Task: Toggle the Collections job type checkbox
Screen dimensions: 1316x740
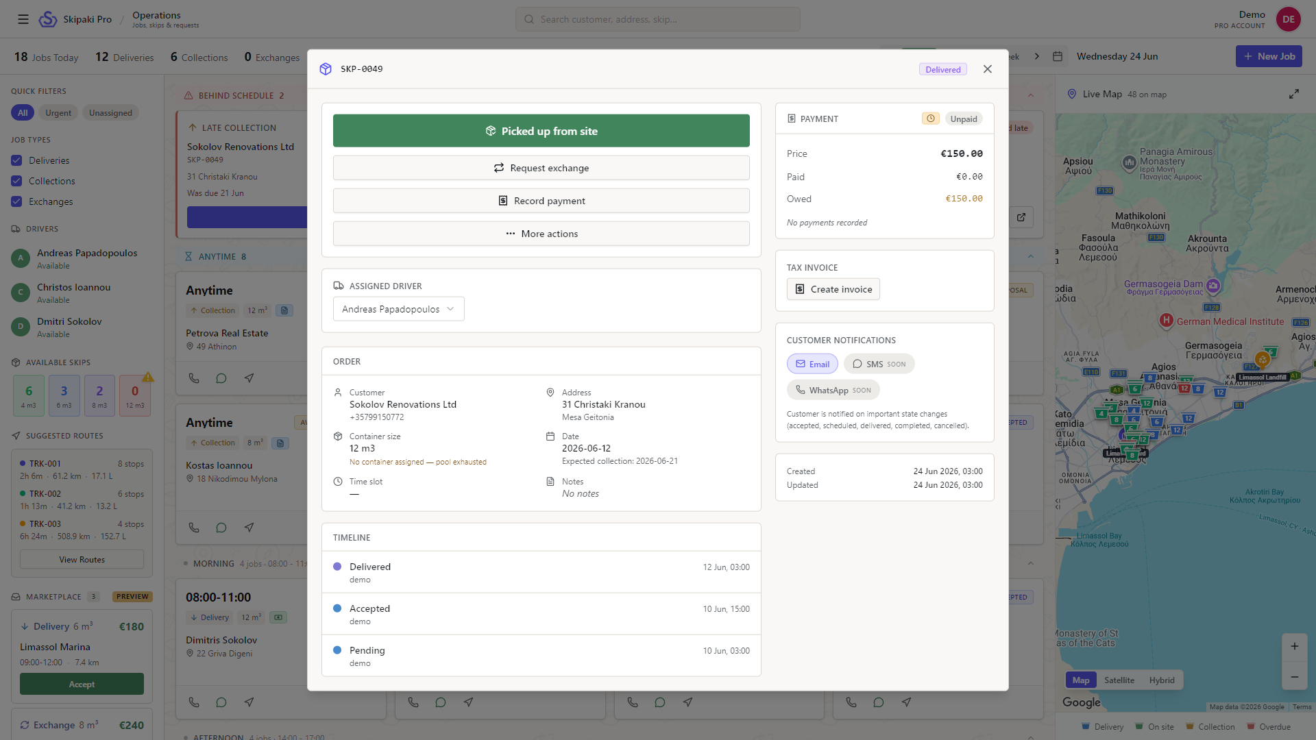Action: (17, 181)
